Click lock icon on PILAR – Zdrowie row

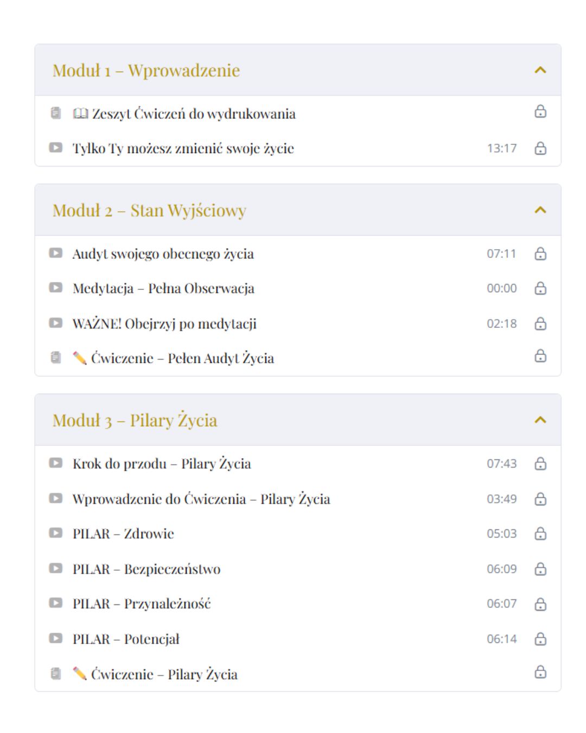(540, 534)
